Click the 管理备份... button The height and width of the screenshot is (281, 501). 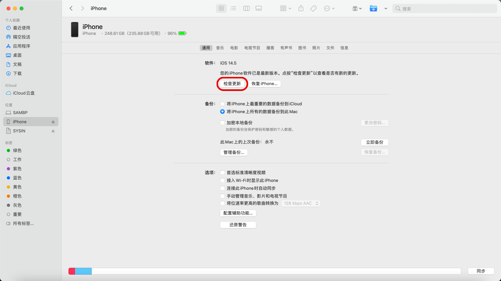tap(234, 152)
